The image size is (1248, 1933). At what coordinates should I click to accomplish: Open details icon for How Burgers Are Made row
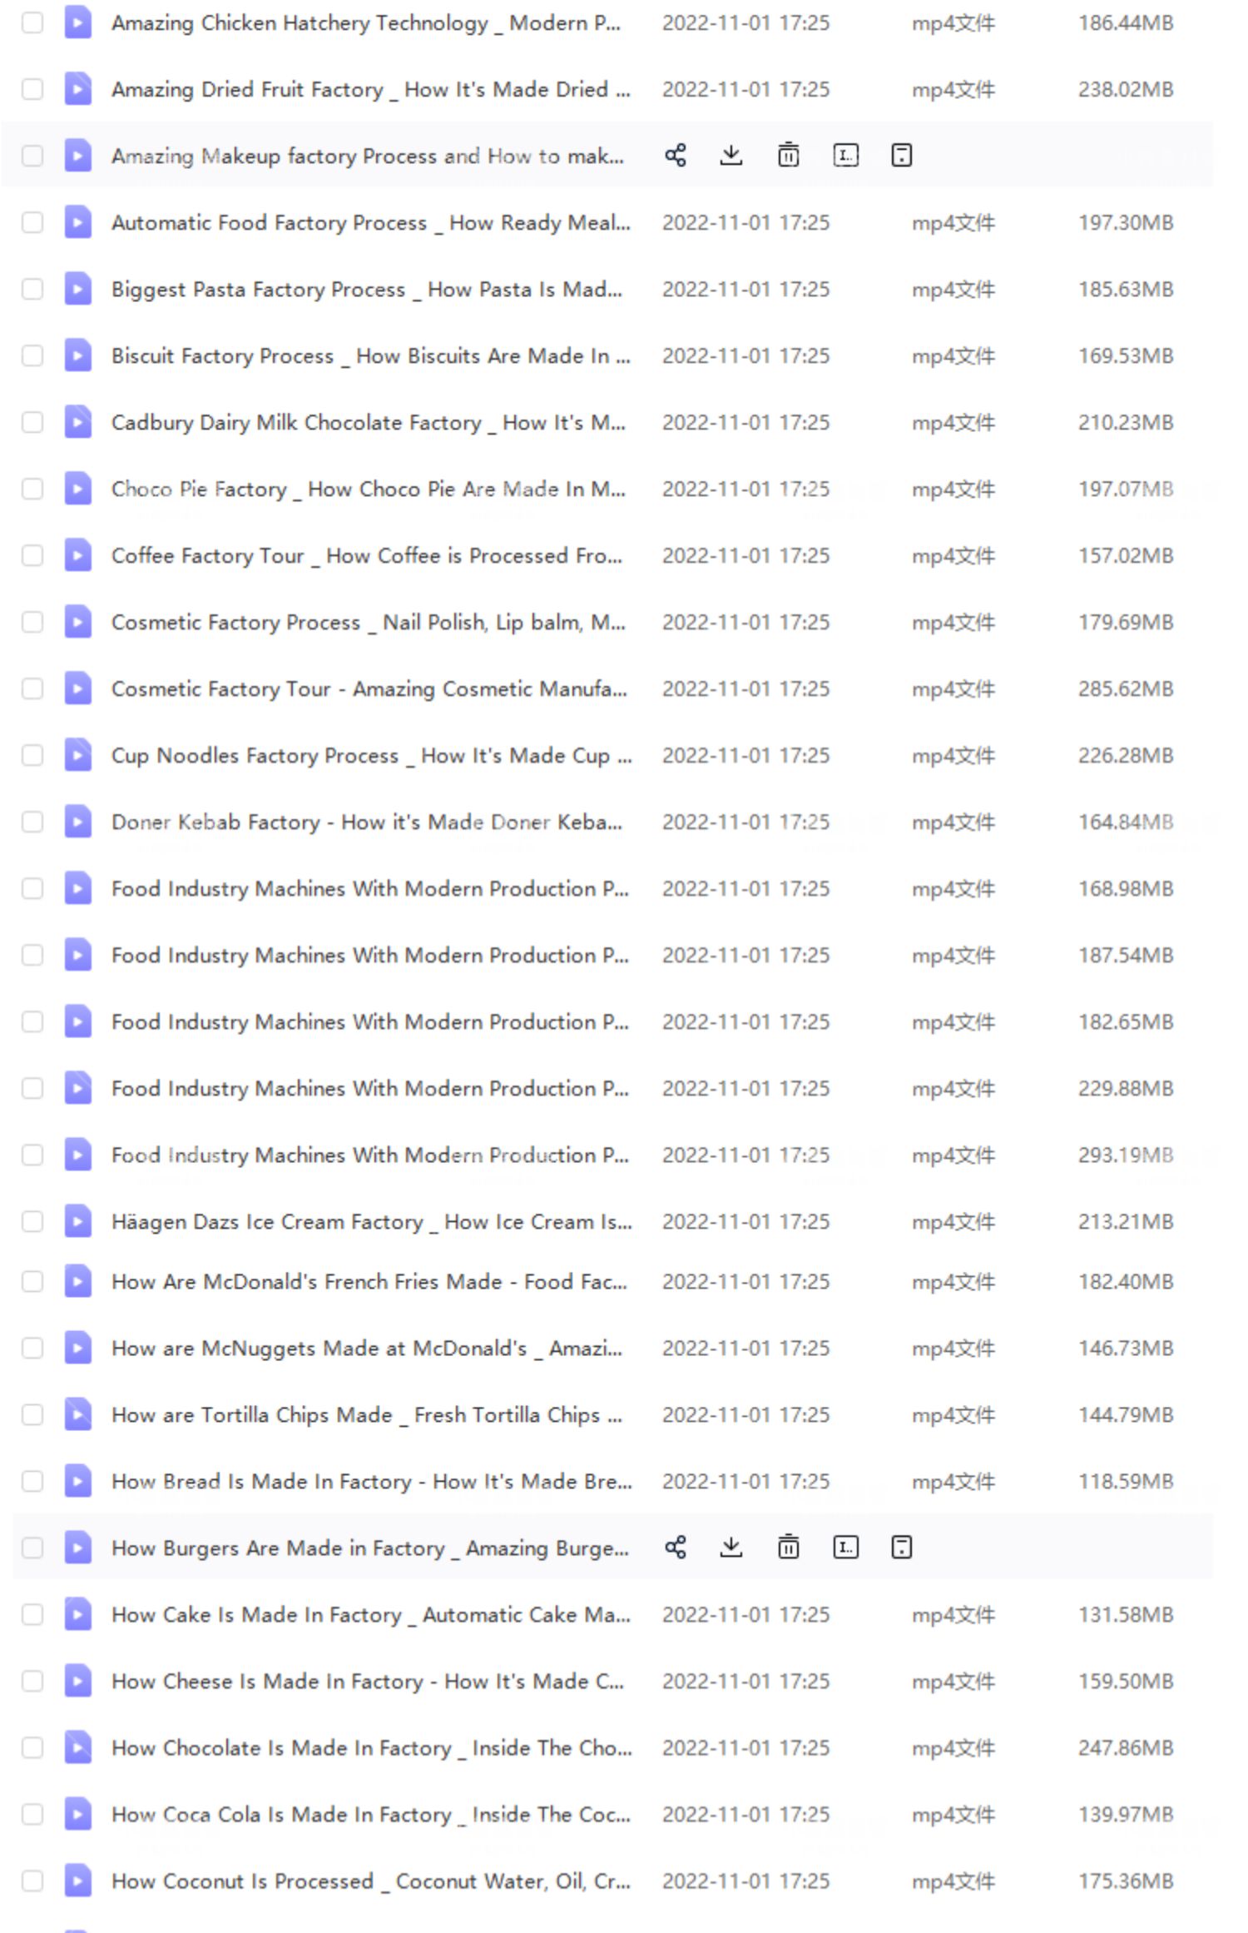point(902,1548)
